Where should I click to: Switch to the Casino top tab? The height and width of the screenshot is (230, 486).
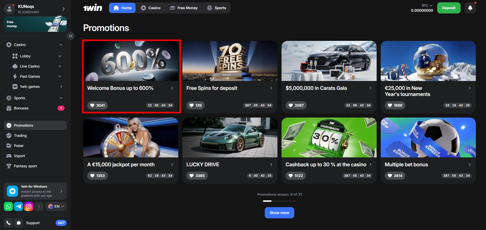pyautogui.click(x=151, y=8)
